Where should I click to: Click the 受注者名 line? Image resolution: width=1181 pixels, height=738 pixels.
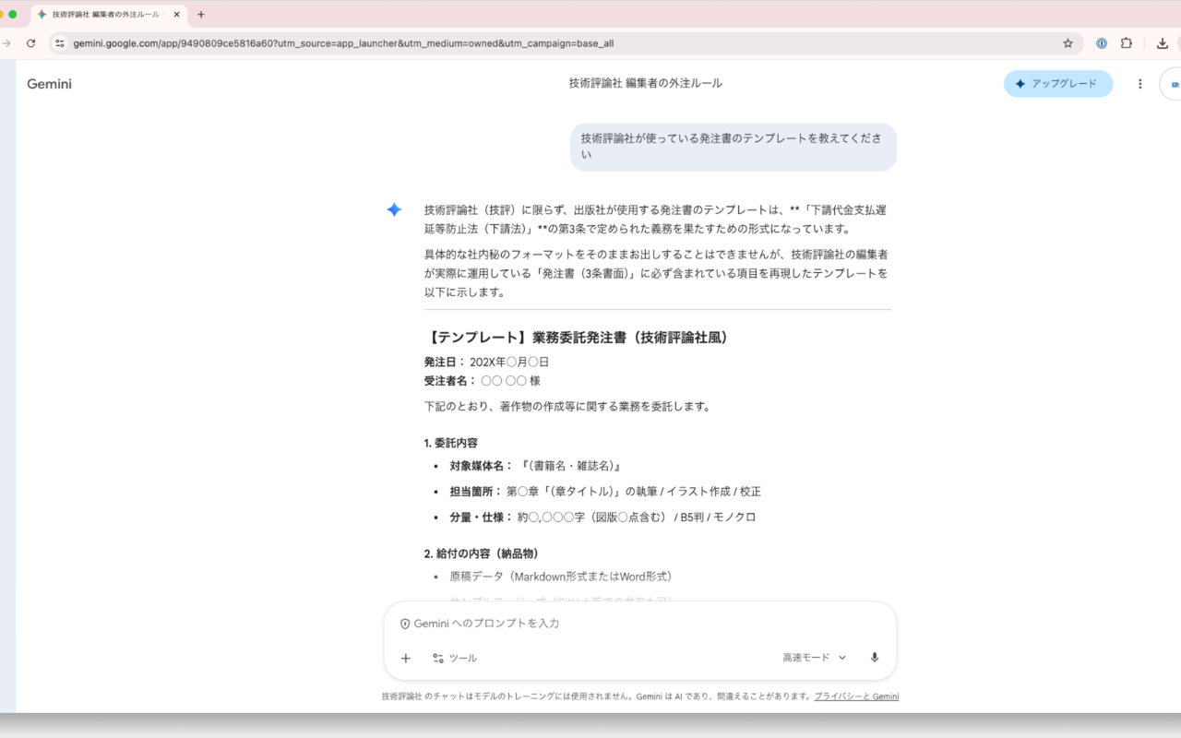[x=483, y=381]
